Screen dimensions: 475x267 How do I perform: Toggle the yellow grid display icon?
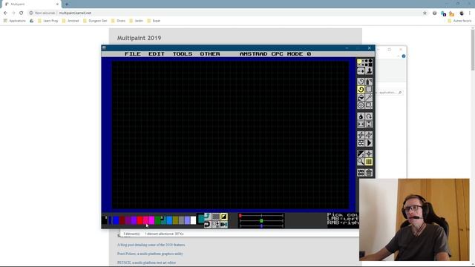[x=369, y=162]
